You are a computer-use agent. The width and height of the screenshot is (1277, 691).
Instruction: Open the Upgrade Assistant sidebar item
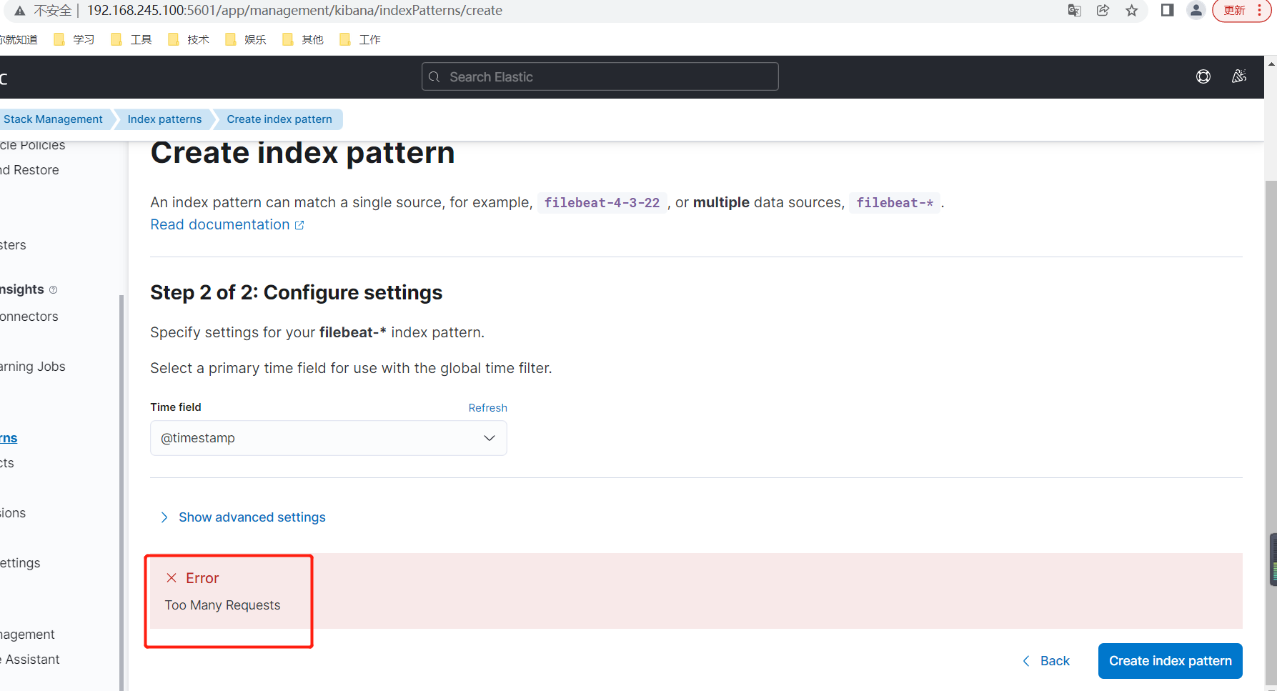pyautogui.click(x=30, y=660)
